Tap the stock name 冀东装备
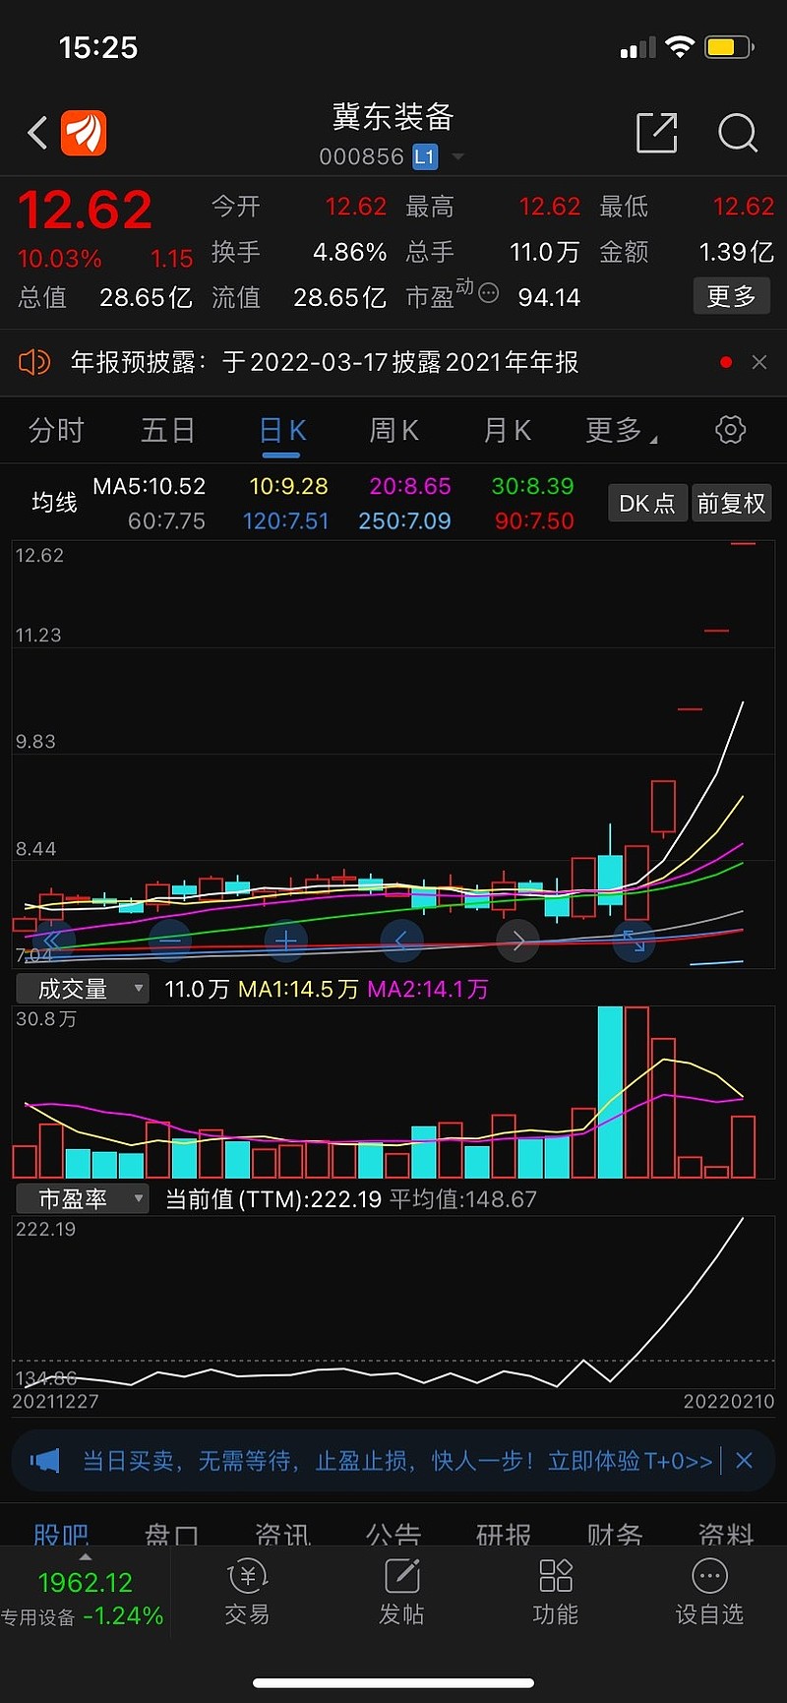 [393, 118]
